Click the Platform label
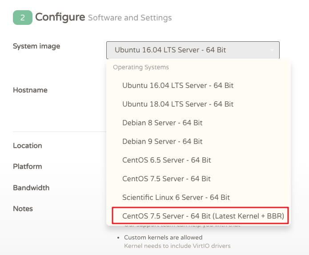The width and height of the screenshot is (309, 255). coord(28,167)
